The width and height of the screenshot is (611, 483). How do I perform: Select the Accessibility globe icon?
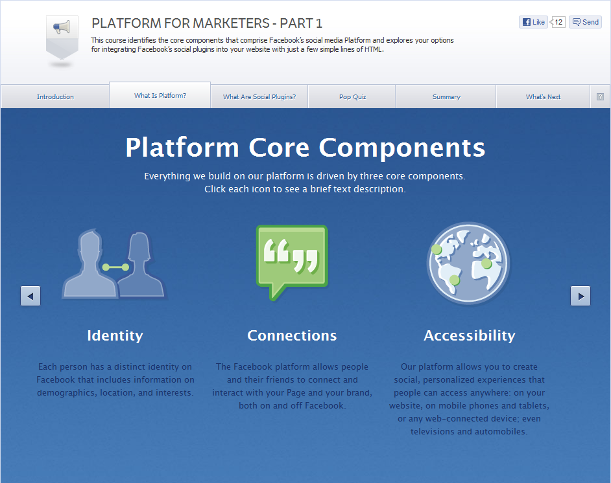click(468, 264)
